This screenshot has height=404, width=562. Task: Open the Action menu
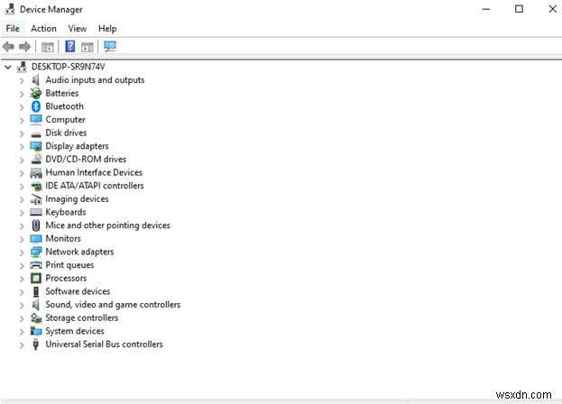pos(43,29)
